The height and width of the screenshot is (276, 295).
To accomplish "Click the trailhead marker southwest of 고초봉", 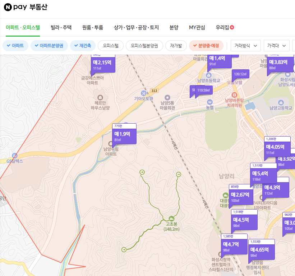I will (124, 250).
